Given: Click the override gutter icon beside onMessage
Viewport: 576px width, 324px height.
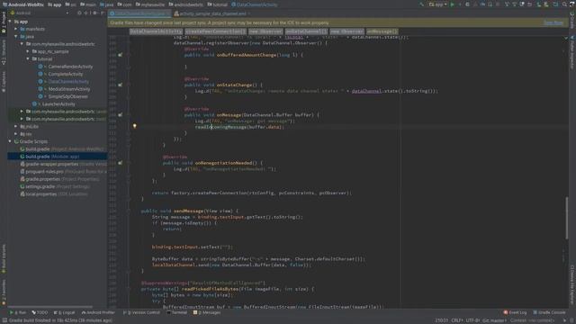Looking at the screenshot, I should pyautogui.click(x=120, y=115).
